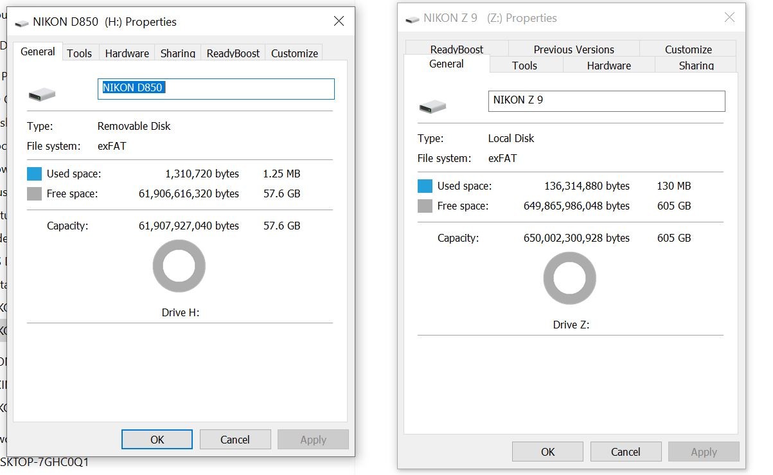Click the large drive icon beside NIKON Z 9 name field

[432, 106]
